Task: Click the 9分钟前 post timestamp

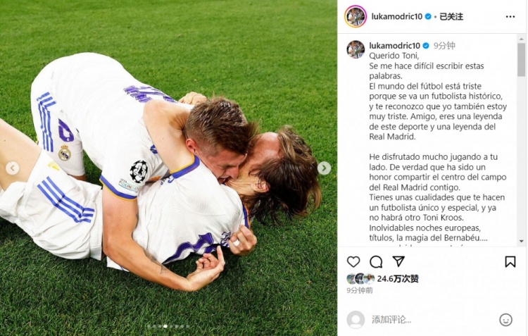Action: pyautogui.click(x=360, y=290)
